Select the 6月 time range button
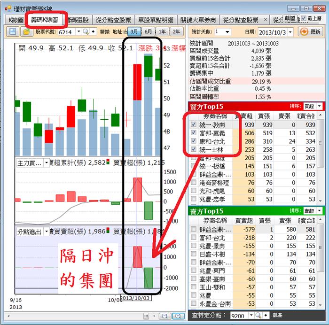Screen dimensions: 329x325 pyautogui.click(x=148, y=31)
